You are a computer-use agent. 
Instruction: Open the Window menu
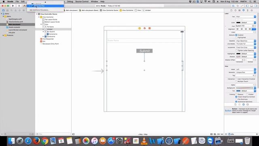point(94,2)
